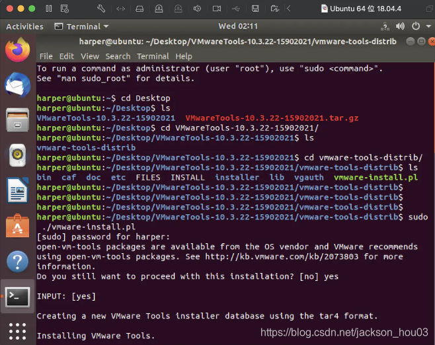This screenshot has height=345, width=435.
Task: Click the 'doc' directory in ls output
Action: 93,178
